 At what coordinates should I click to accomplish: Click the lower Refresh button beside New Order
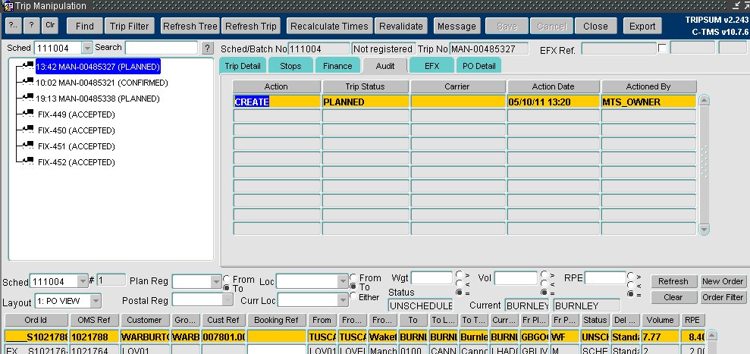(x=673, y=281)
